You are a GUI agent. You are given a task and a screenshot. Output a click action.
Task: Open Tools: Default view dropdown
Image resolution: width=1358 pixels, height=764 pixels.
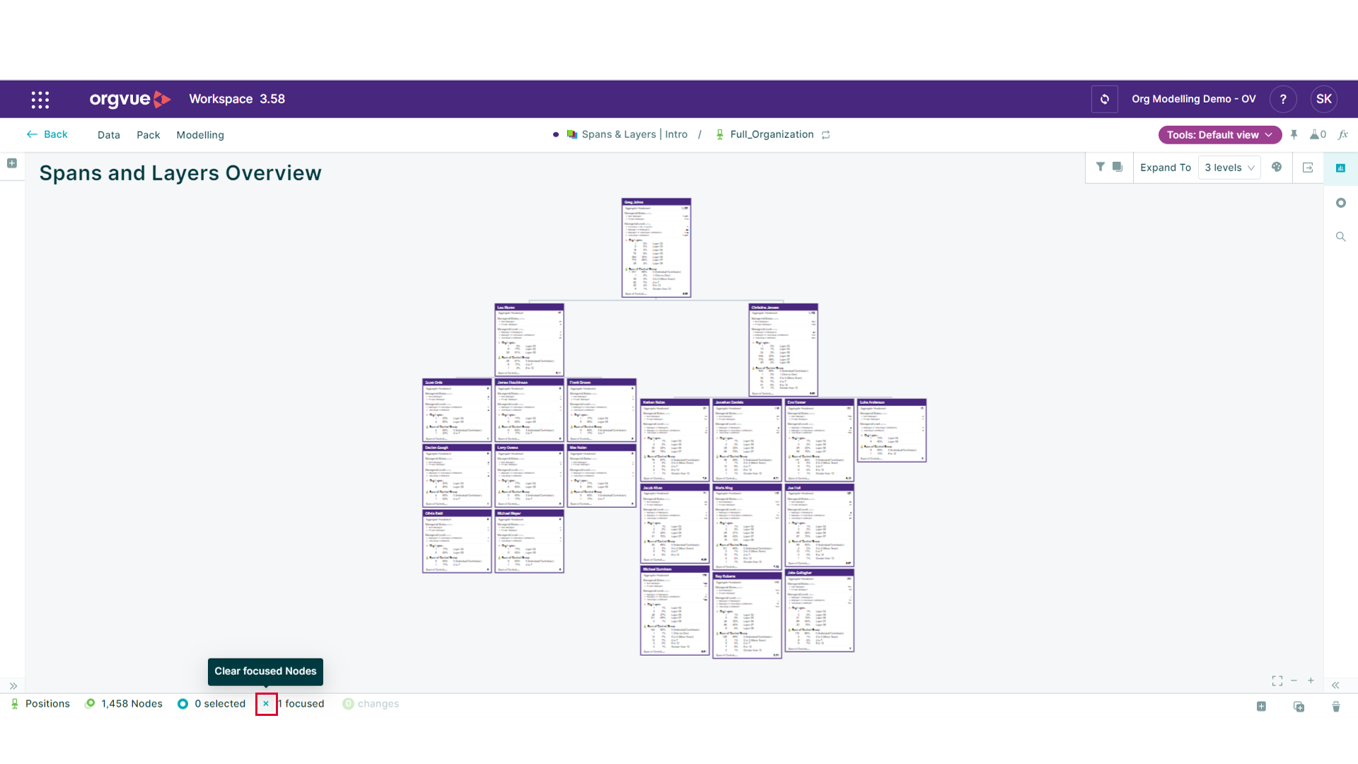(x=1219, y=135)
